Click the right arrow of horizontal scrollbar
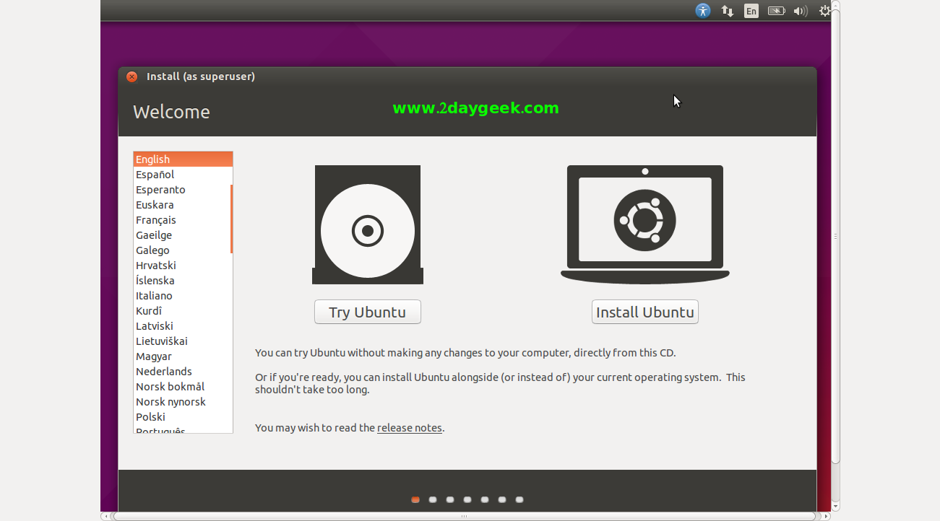The width and height of the screenshot is (940, 521). [x=827, y=516]
